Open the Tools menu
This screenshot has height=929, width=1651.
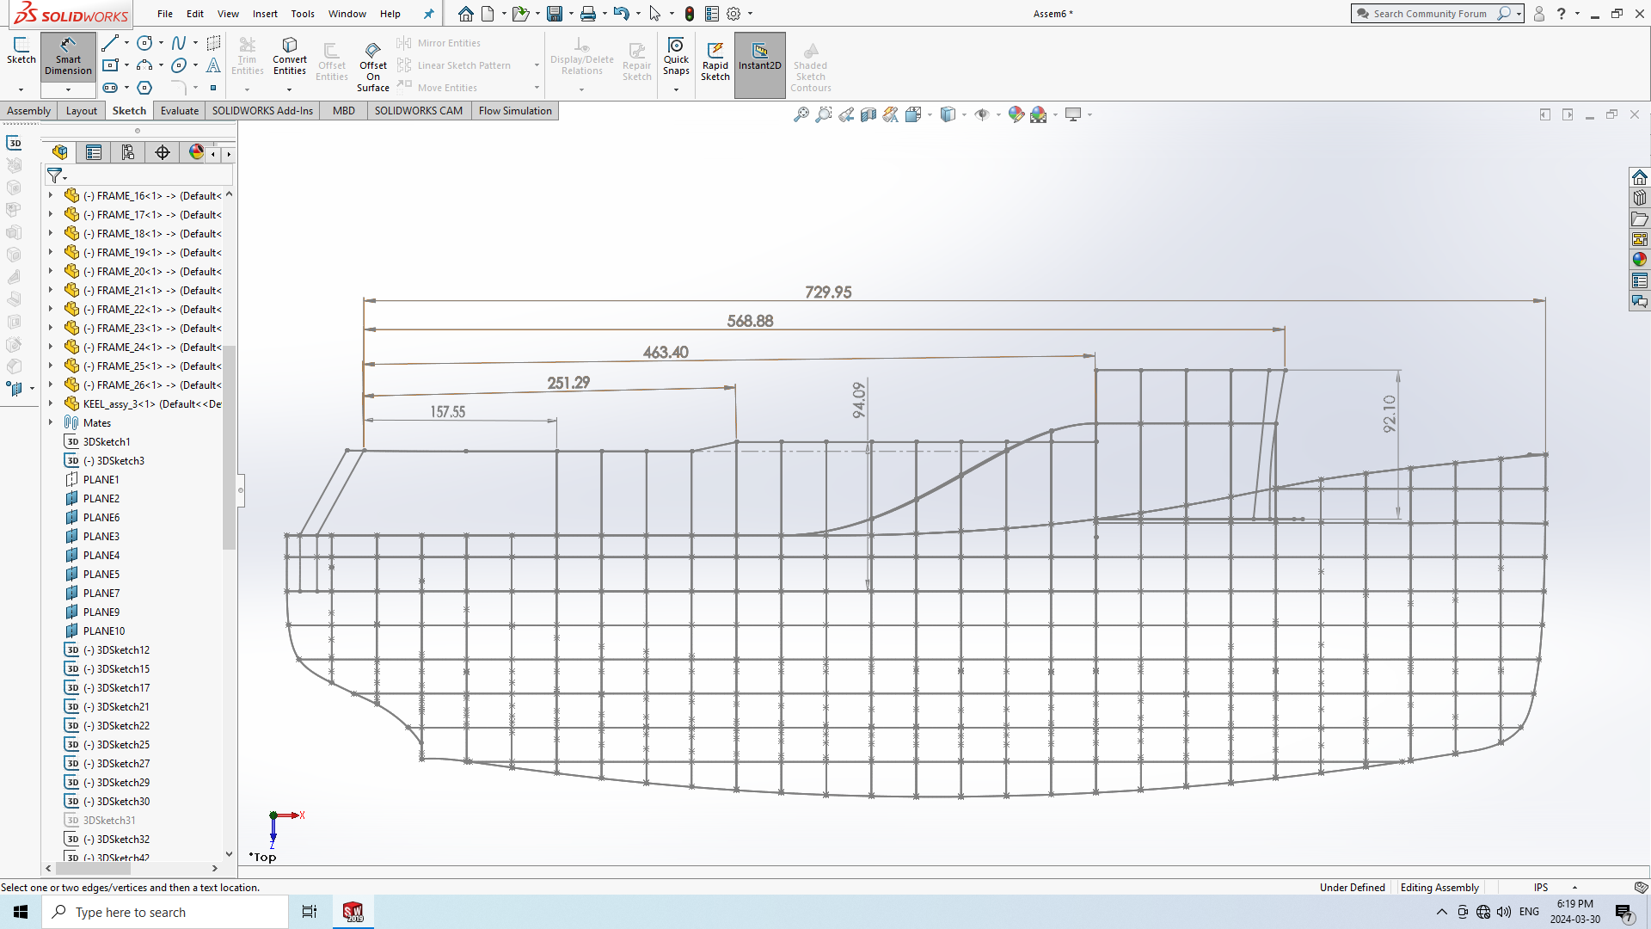coord(303,14)
